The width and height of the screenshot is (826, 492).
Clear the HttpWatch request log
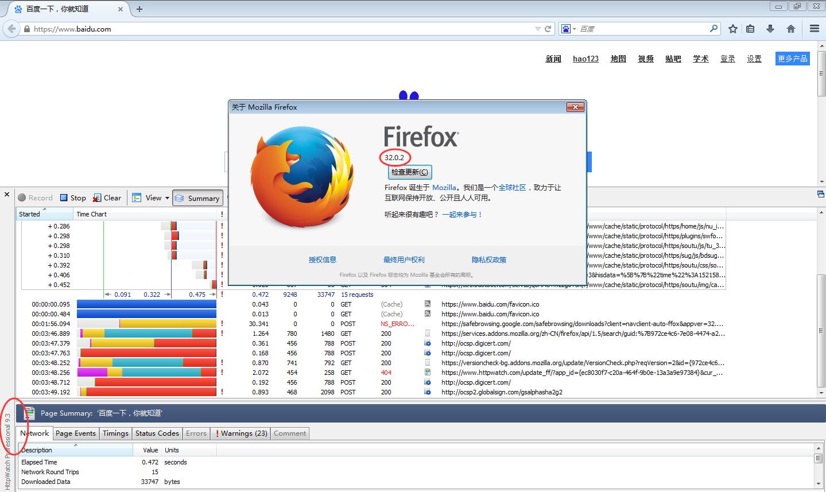(x=107, y=198)
